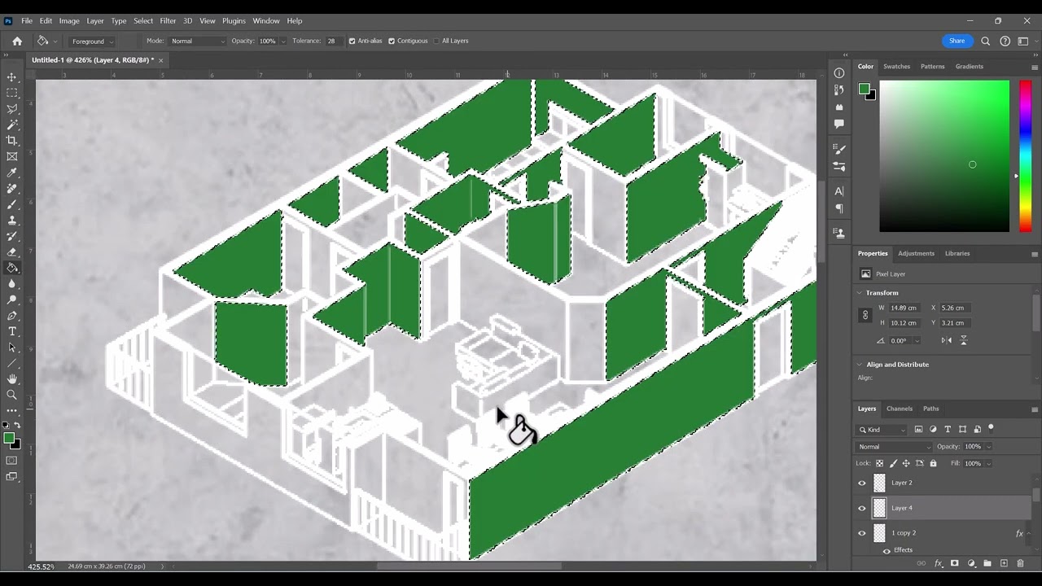Collapse the Align and Distribute section
This screenshot has height=586, width=1042.
point(859,365)
